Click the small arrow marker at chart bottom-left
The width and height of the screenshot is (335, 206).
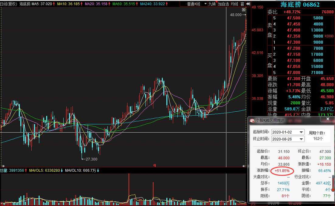(x=2, y=166)
